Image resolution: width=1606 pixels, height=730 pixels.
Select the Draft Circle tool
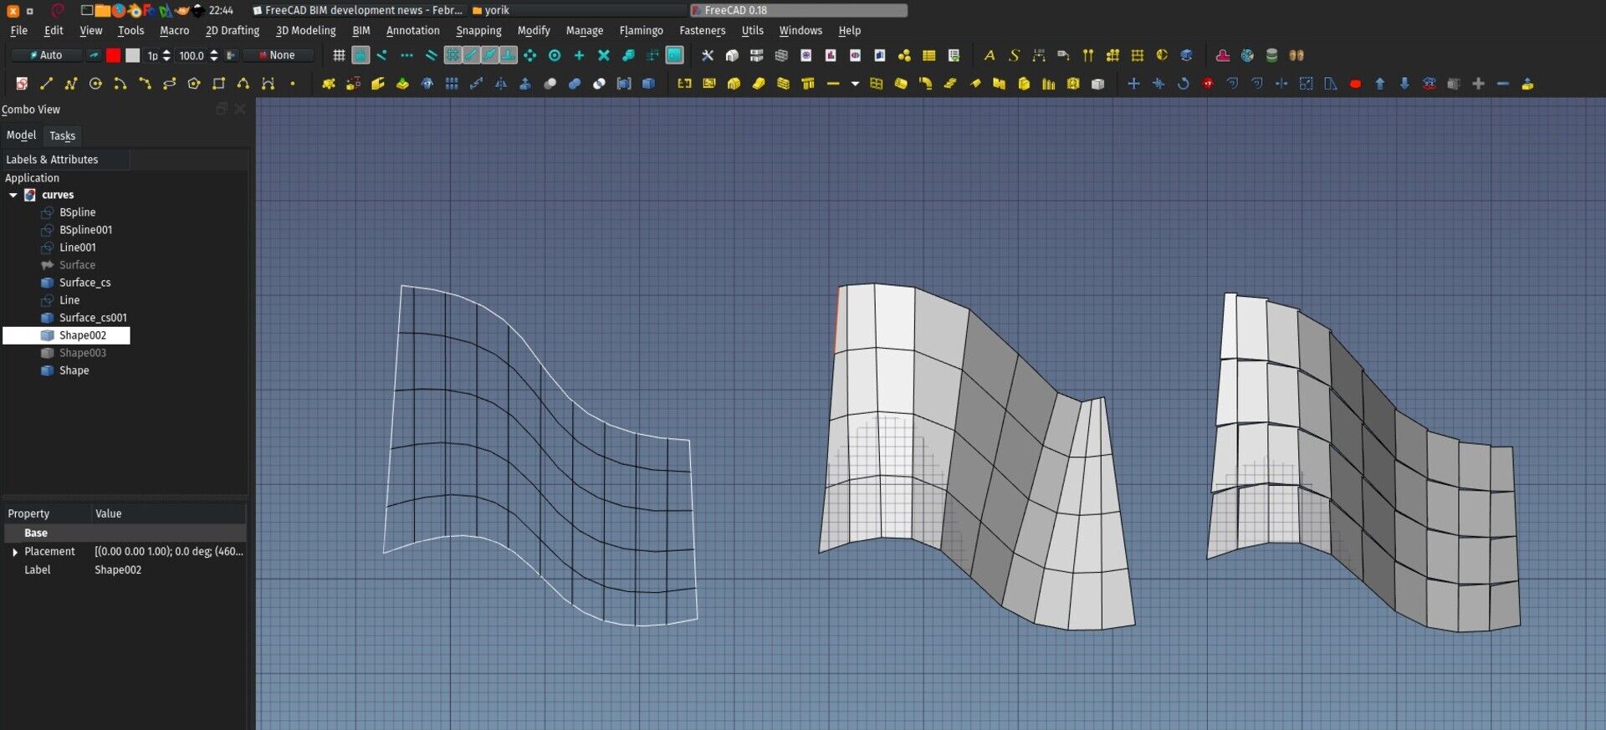95,84
